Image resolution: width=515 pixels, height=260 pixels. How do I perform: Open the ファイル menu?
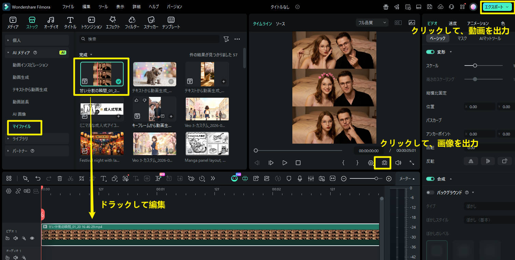[68, 6]
